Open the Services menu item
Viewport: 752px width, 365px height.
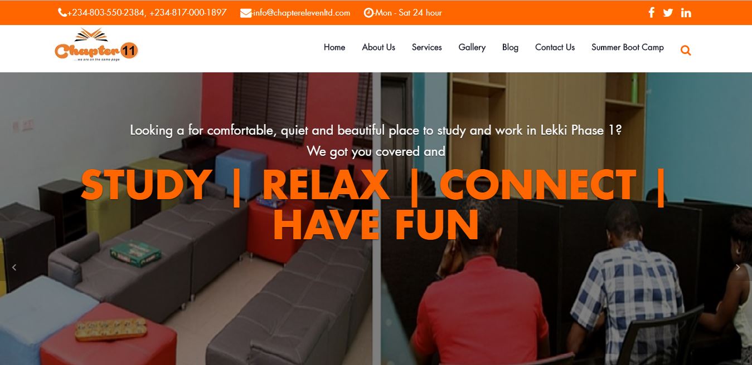coord(427,47)
